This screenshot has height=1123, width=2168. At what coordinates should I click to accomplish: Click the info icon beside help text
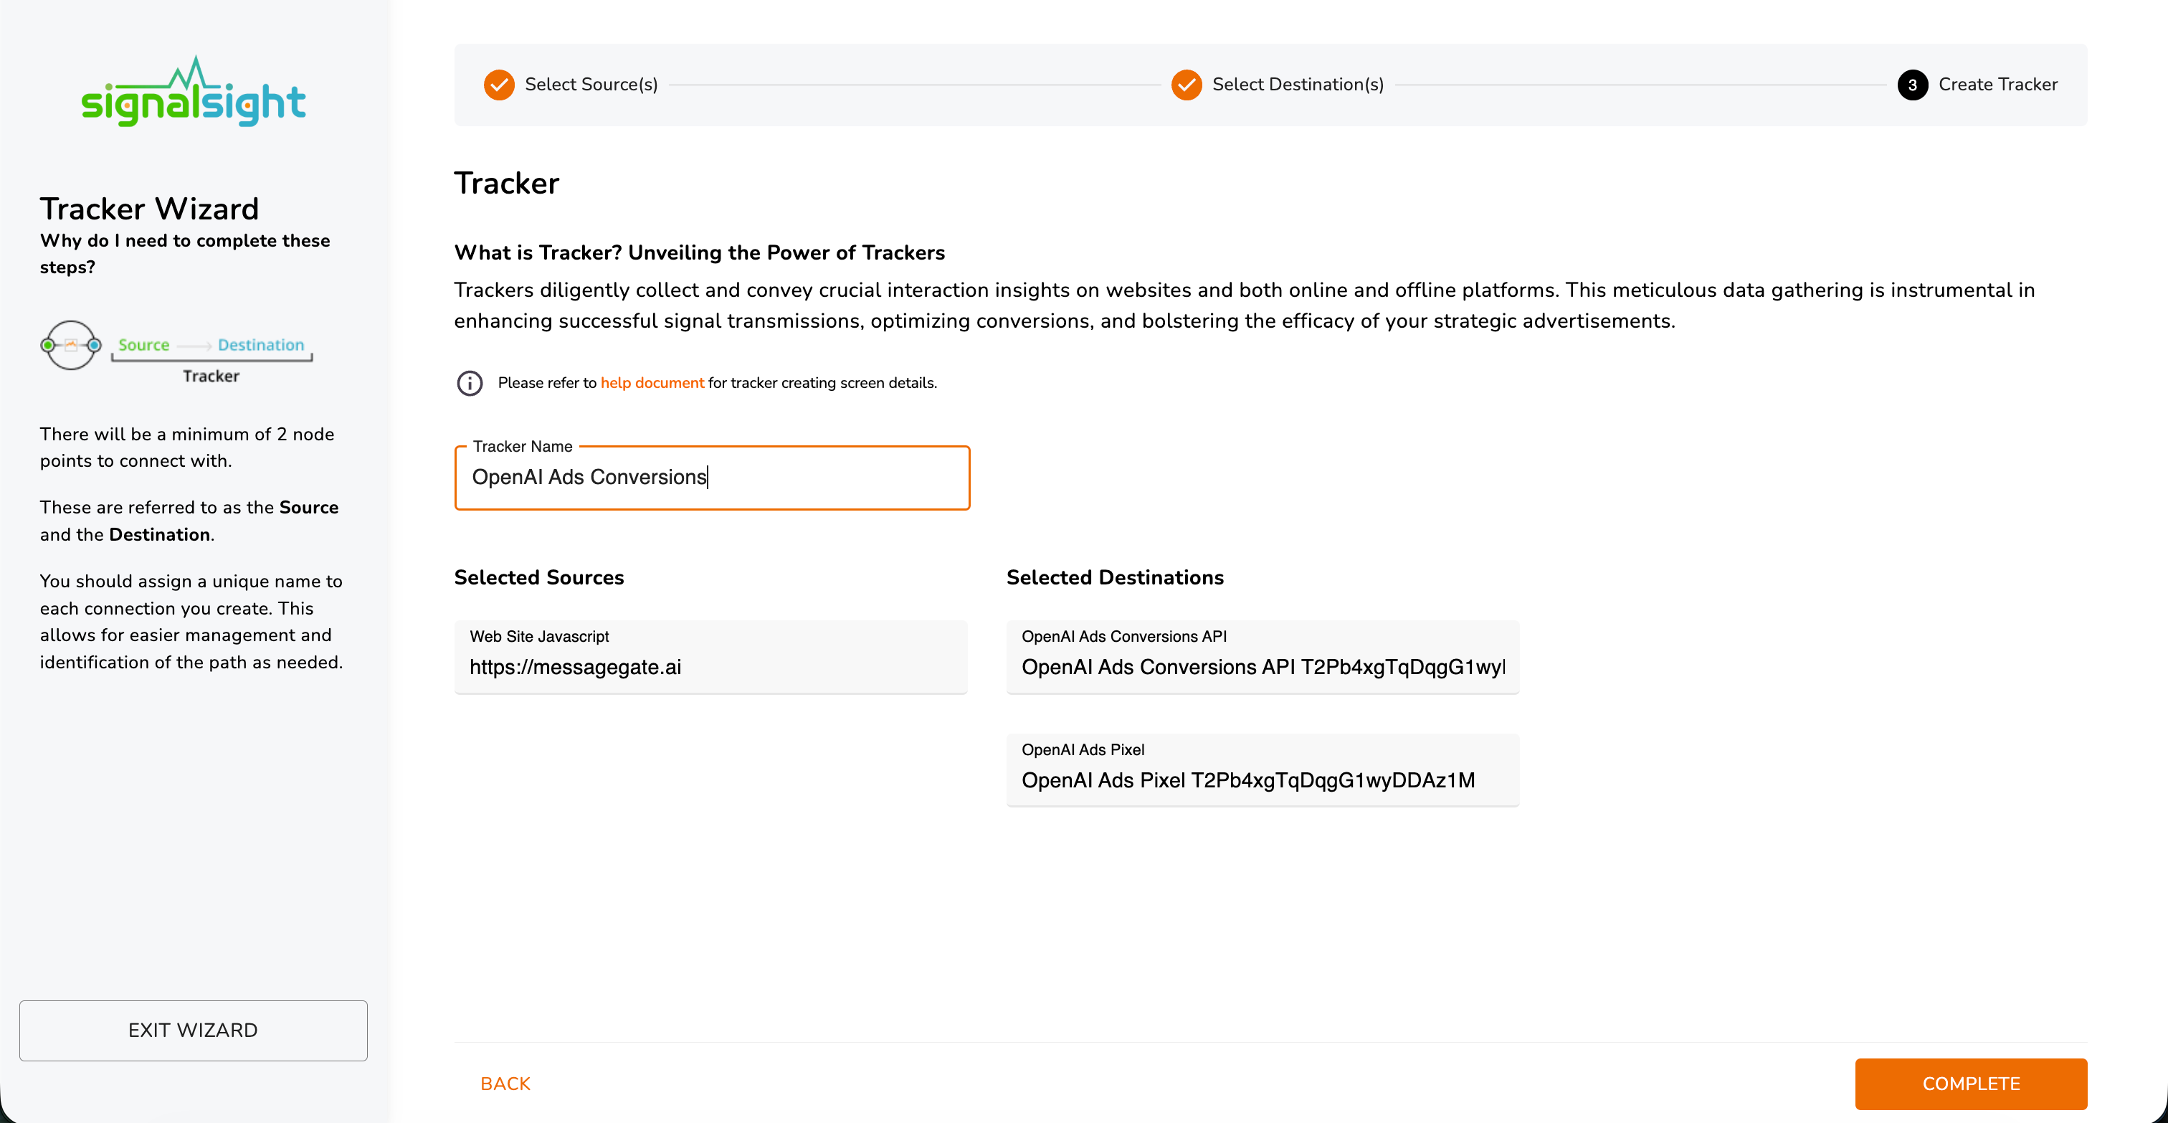point(470,383)
